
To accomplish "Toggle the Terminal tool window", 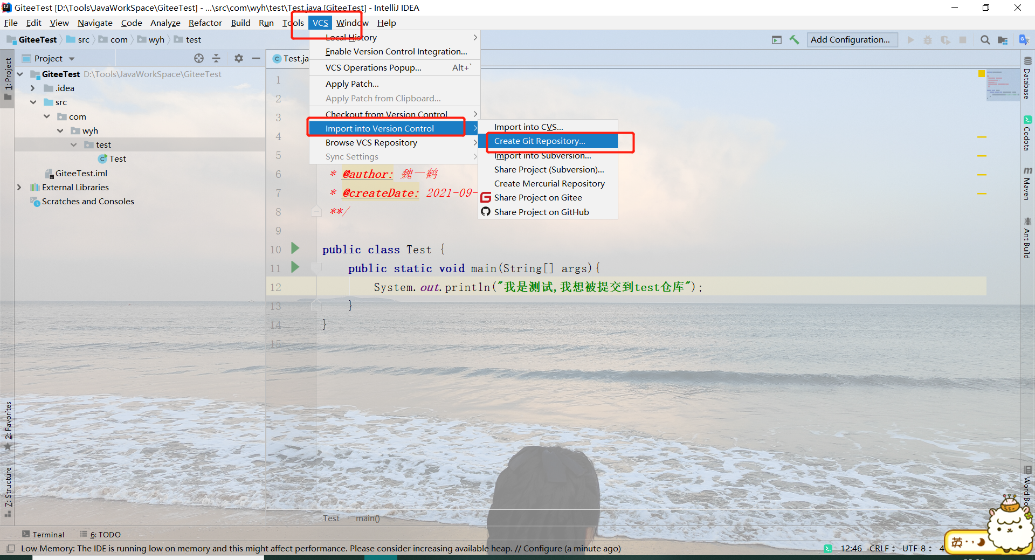I will pos(43,535).
